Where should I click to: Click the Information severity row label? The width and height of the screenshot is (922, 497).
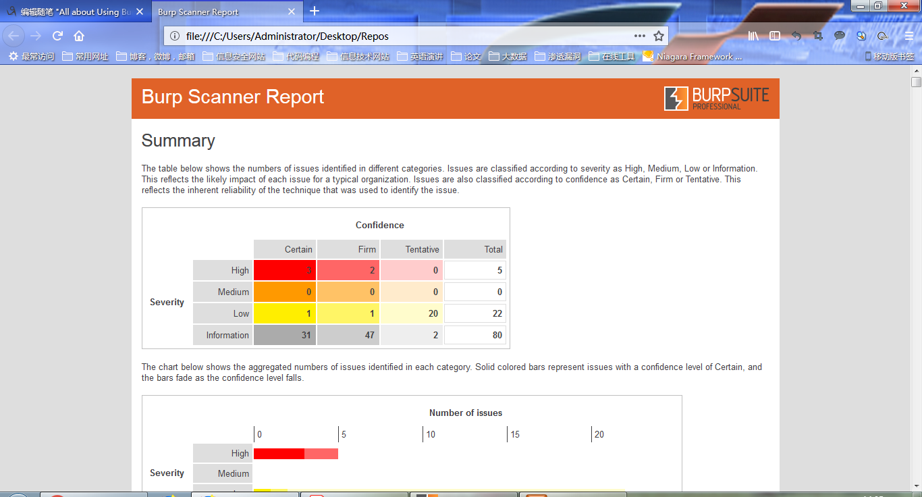pyautogui.click(x=223, y=335)
